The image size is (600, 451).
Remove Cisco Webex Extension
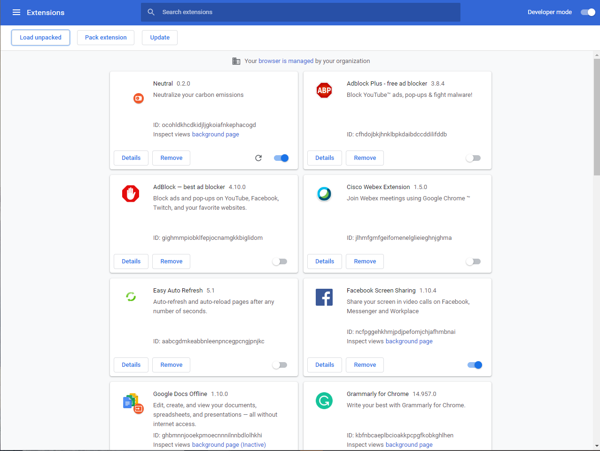(x=365, y=261)
